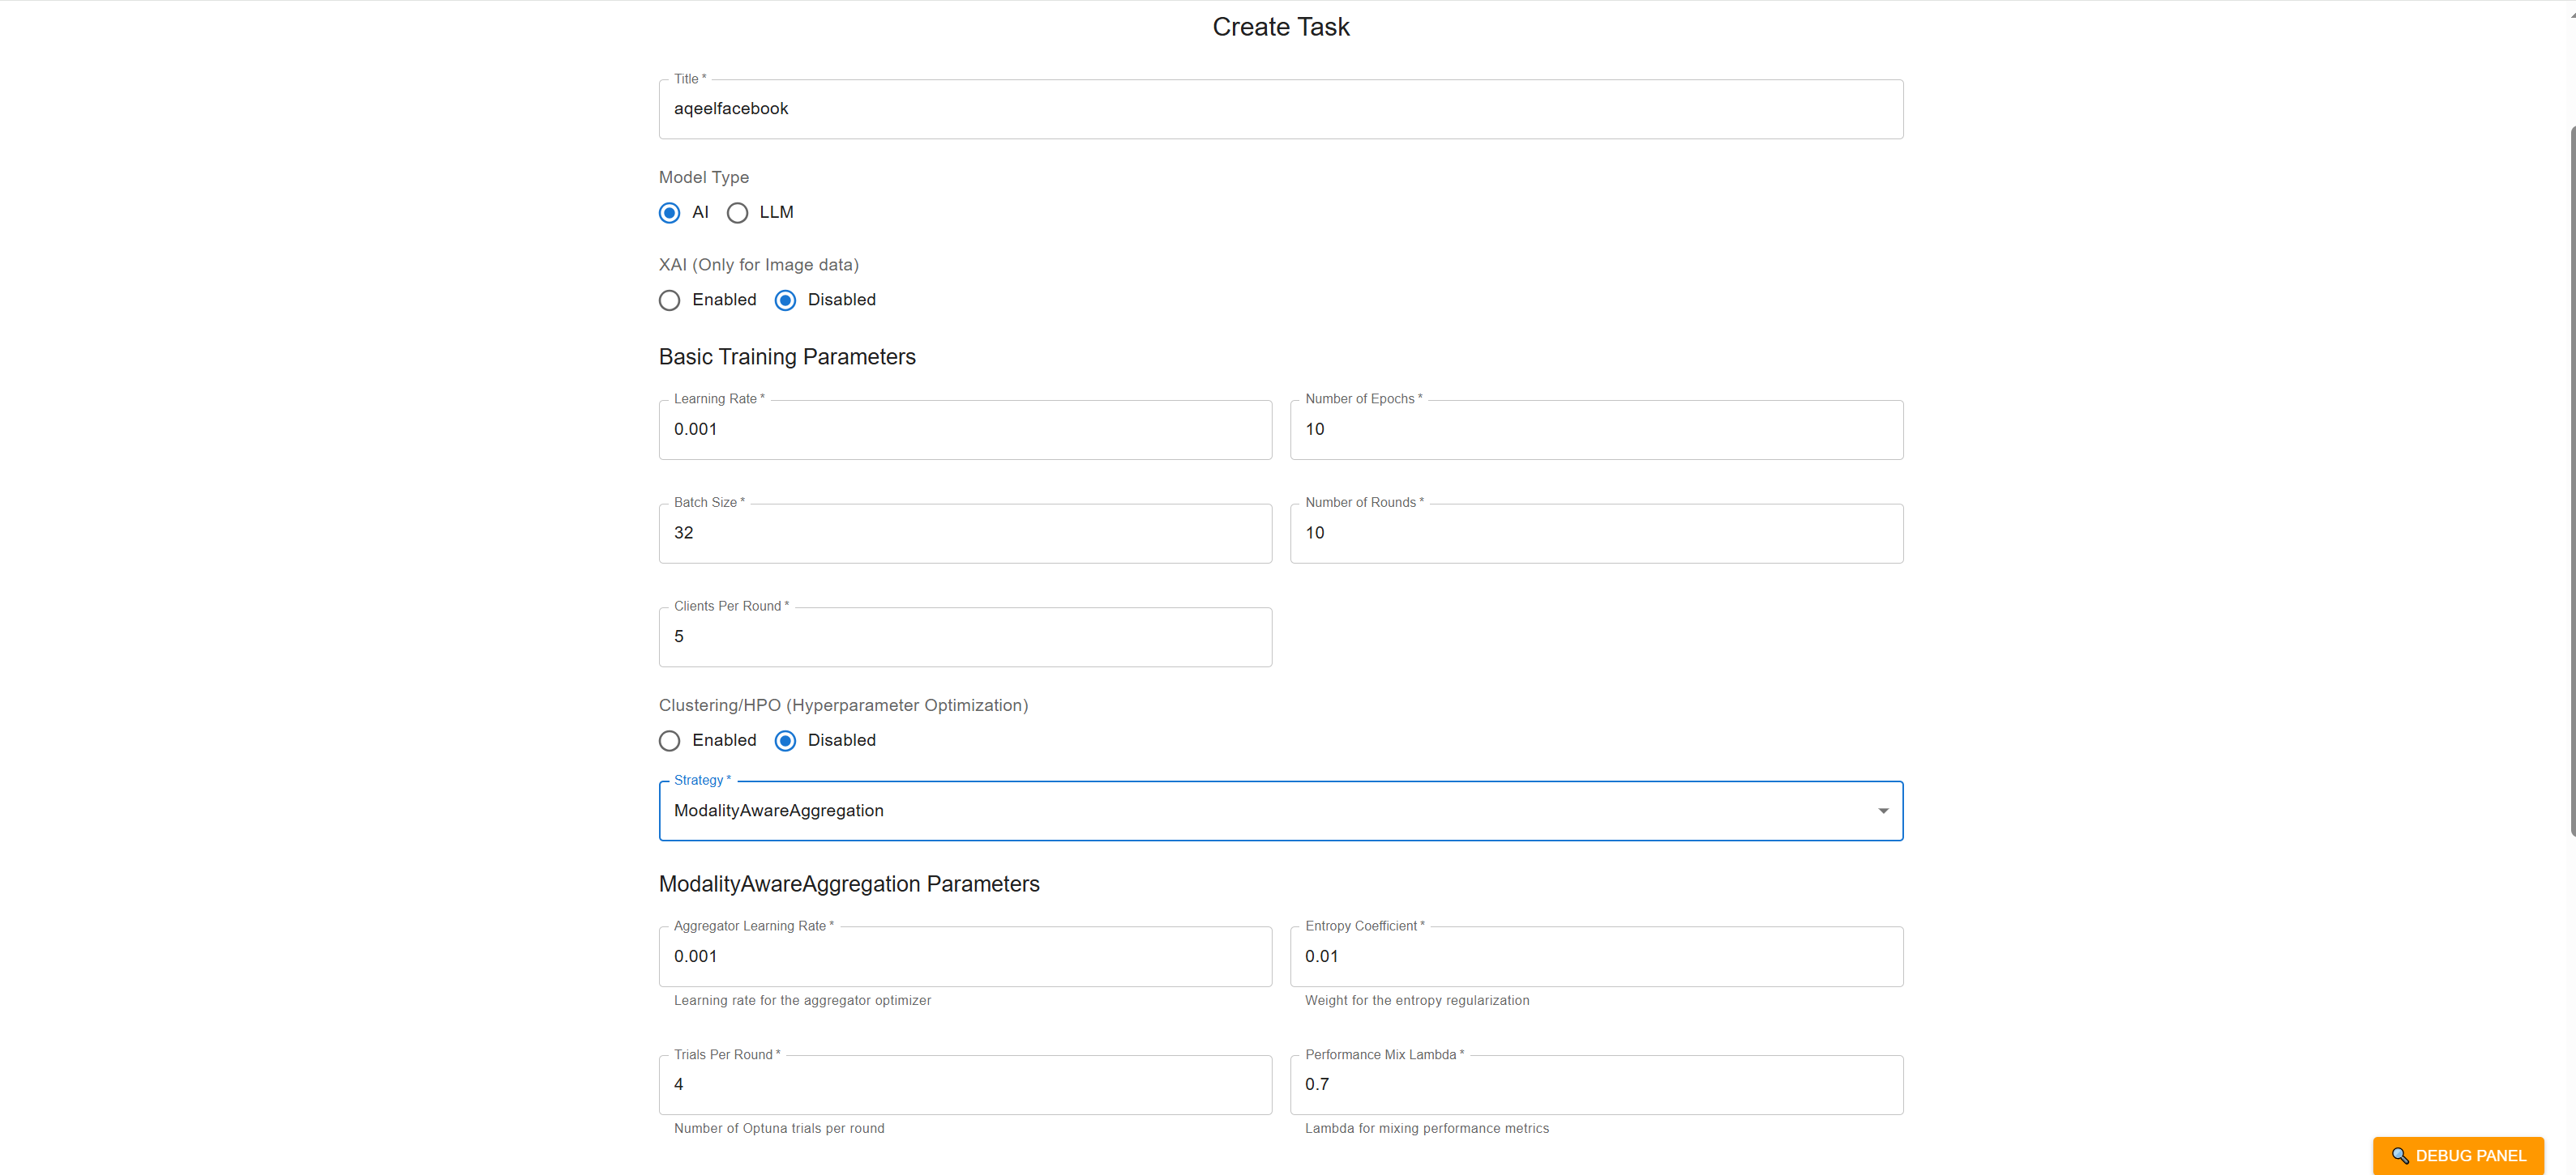Click the Performance Mix Lambda field
The image size is (2576, 1175).
1596,1085
